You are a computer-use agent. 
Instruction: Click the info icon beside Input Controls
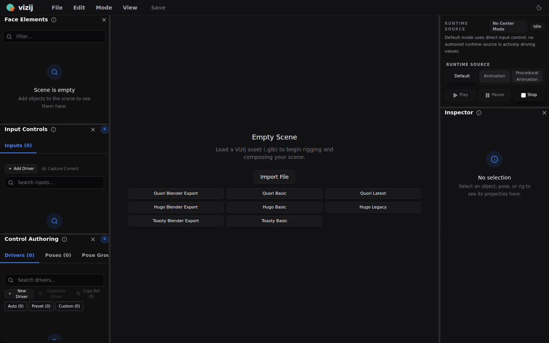53,130
